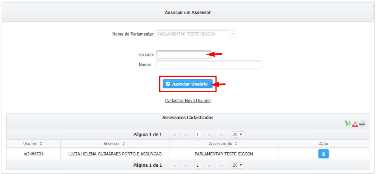The width and height of the screenshot is (376, 174).
Task: Focus the Usuário input field
Action: pos(183,55)
